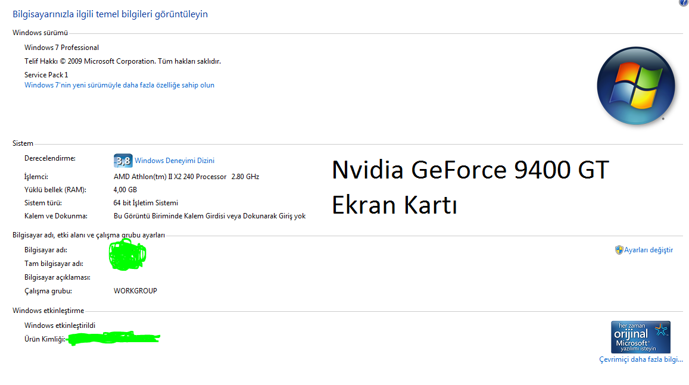The height and width of the screenshot is (385, 689).
Task: Click the WORKGROUP value
Action: point(135,291)
